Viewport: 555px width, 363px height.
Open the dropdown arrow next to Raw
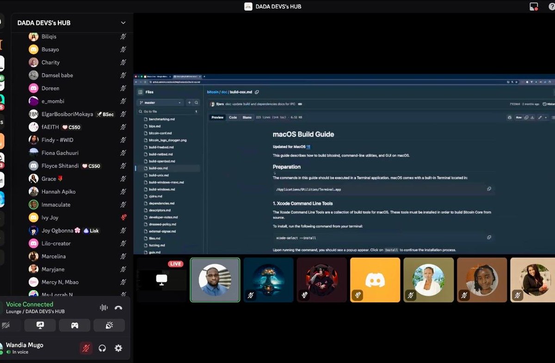(x=546, y=117)
